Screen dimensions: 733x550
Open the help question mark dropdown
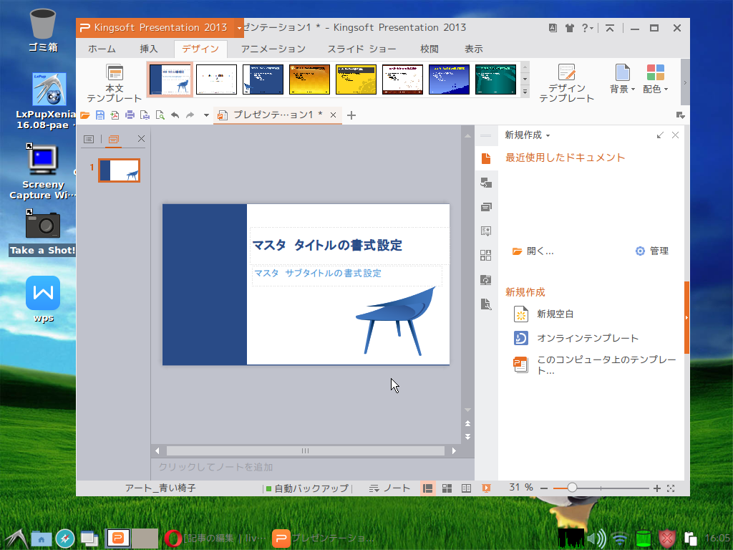587,28
